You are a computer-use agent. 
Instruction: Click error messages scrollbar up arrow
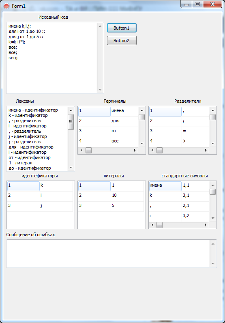point(213,244)
